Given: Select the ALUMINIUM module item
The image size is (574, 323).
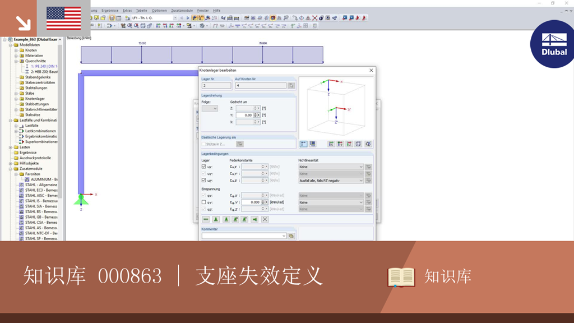Looking at the screenshot, I should pos(44,179).
